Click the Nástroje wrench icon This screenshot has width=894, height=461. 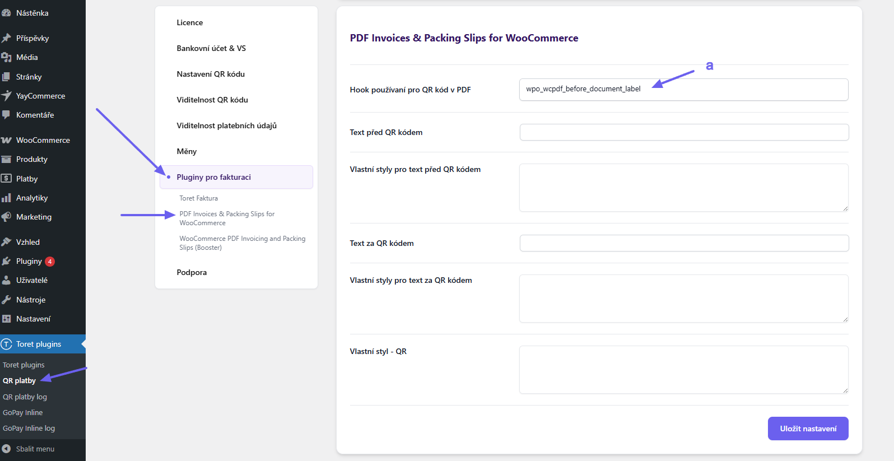pyautogui.click(x=6, y=300)
